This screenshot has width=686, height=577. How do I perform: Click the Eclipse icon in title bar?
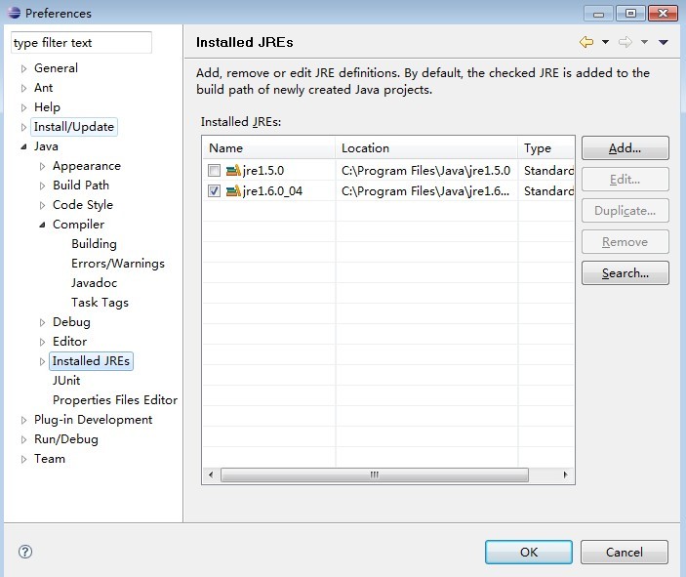(14, 13)
